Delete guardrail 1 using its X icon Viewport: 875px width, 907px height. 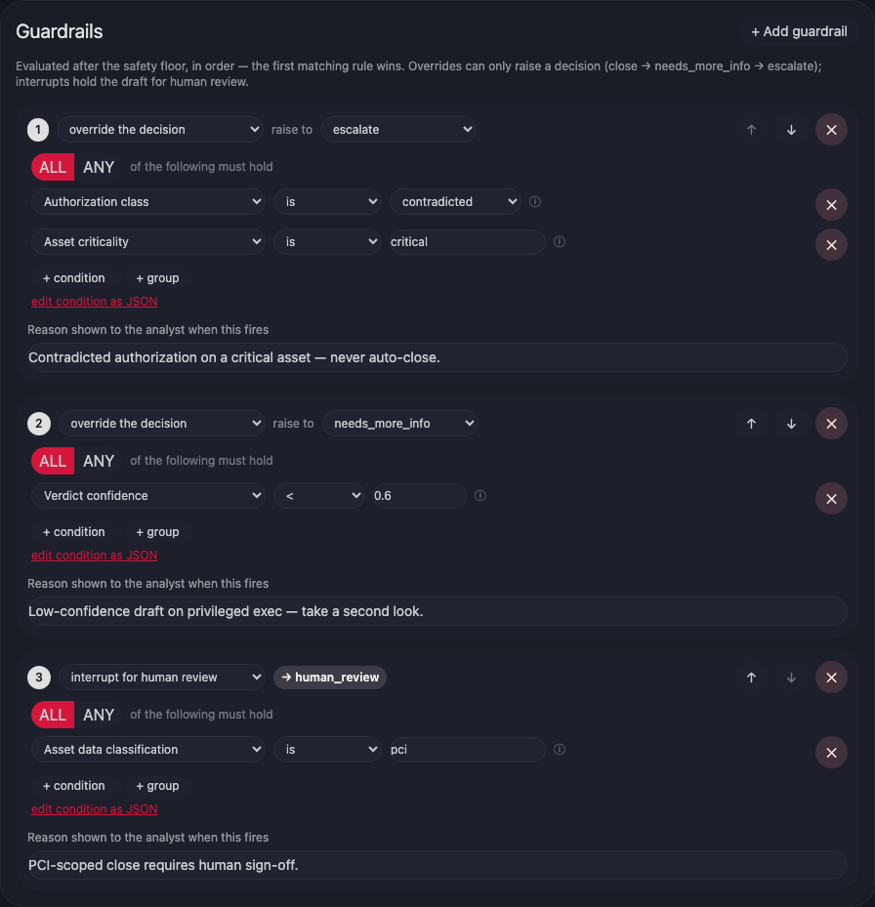pyautogui.click(x=831, y=130)
